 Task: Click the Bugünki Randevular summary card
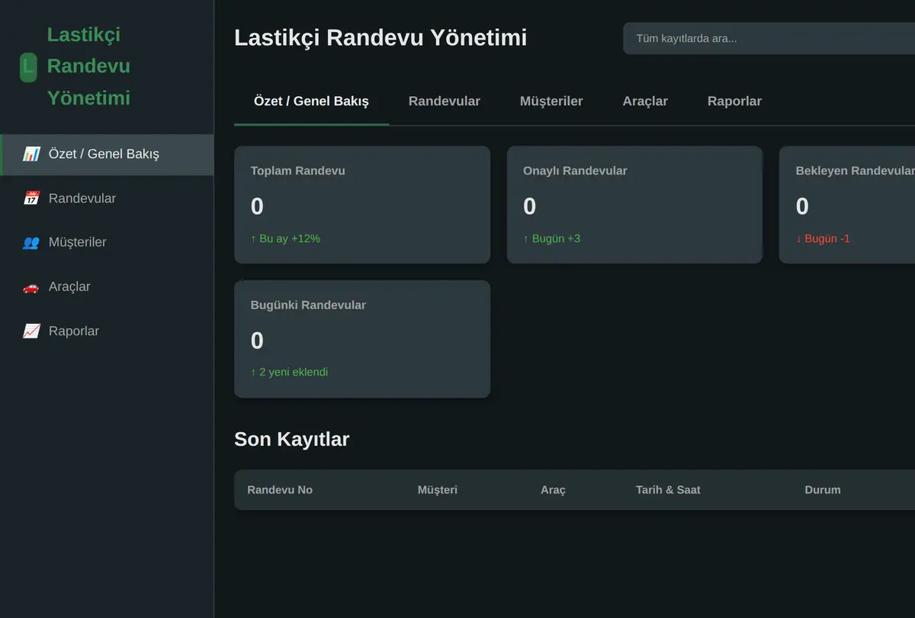tap(362, 339)
